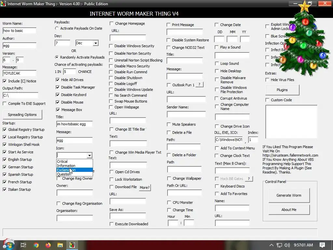Click the network tray icon
The image size is (333, 250).
pos(279,245)
